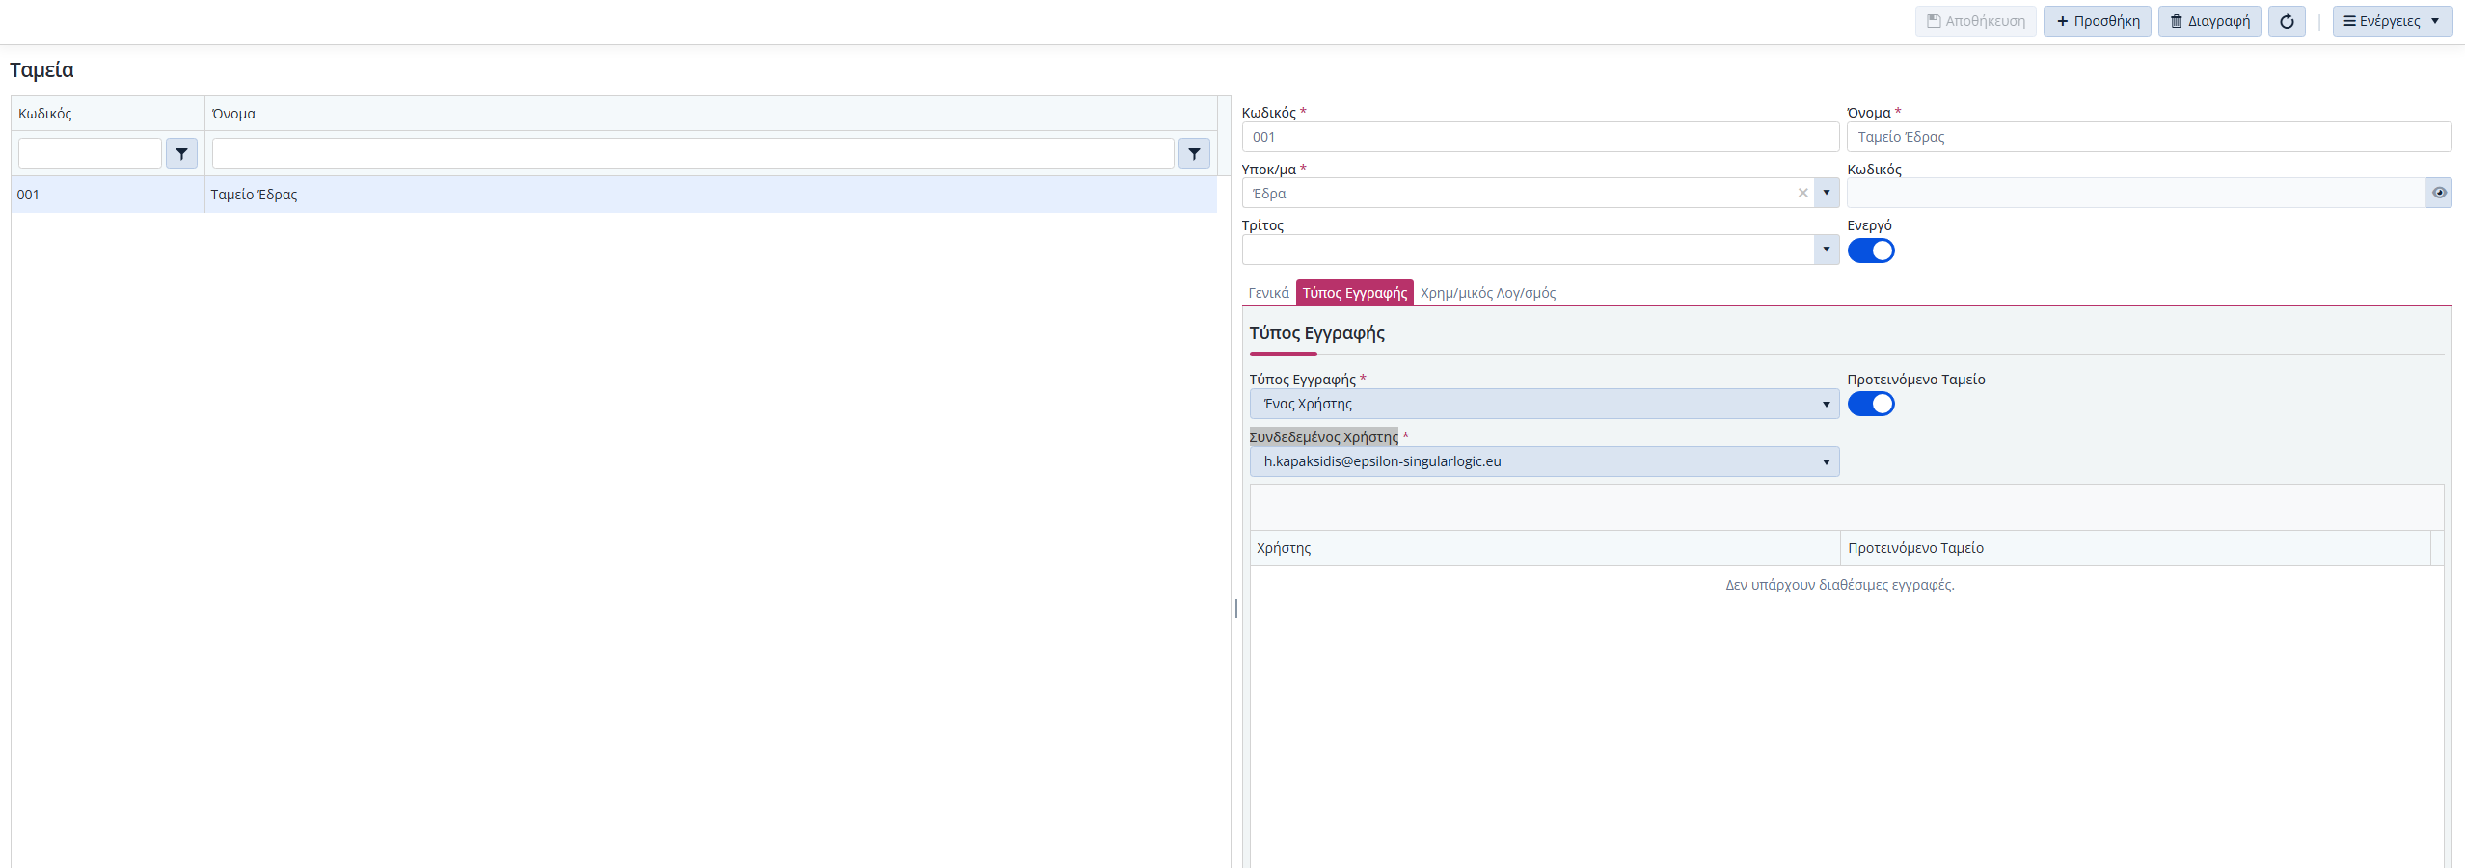Click the eye icon beside Κωδικός field
2465x868 pixels.
[2439, 193]
